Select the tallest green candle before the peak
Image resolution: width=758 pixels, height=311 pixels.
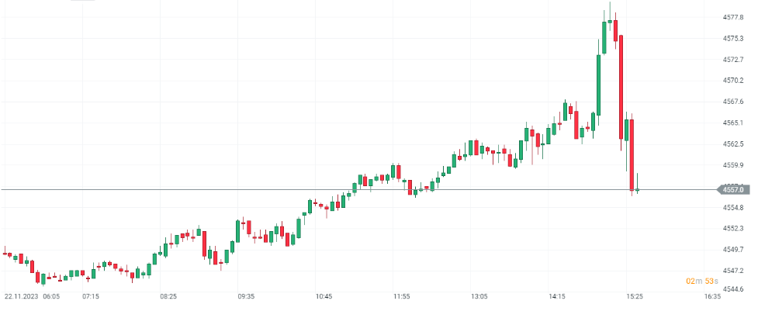coord(599,84)
